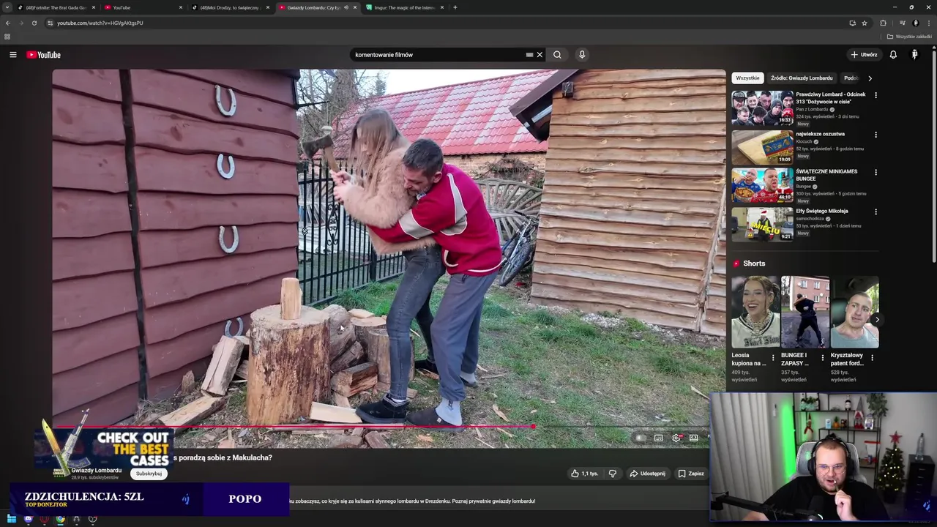This screenshot has width=937, height=527.
Task: Go back with the browser back arrow
Action: [8, 23]
